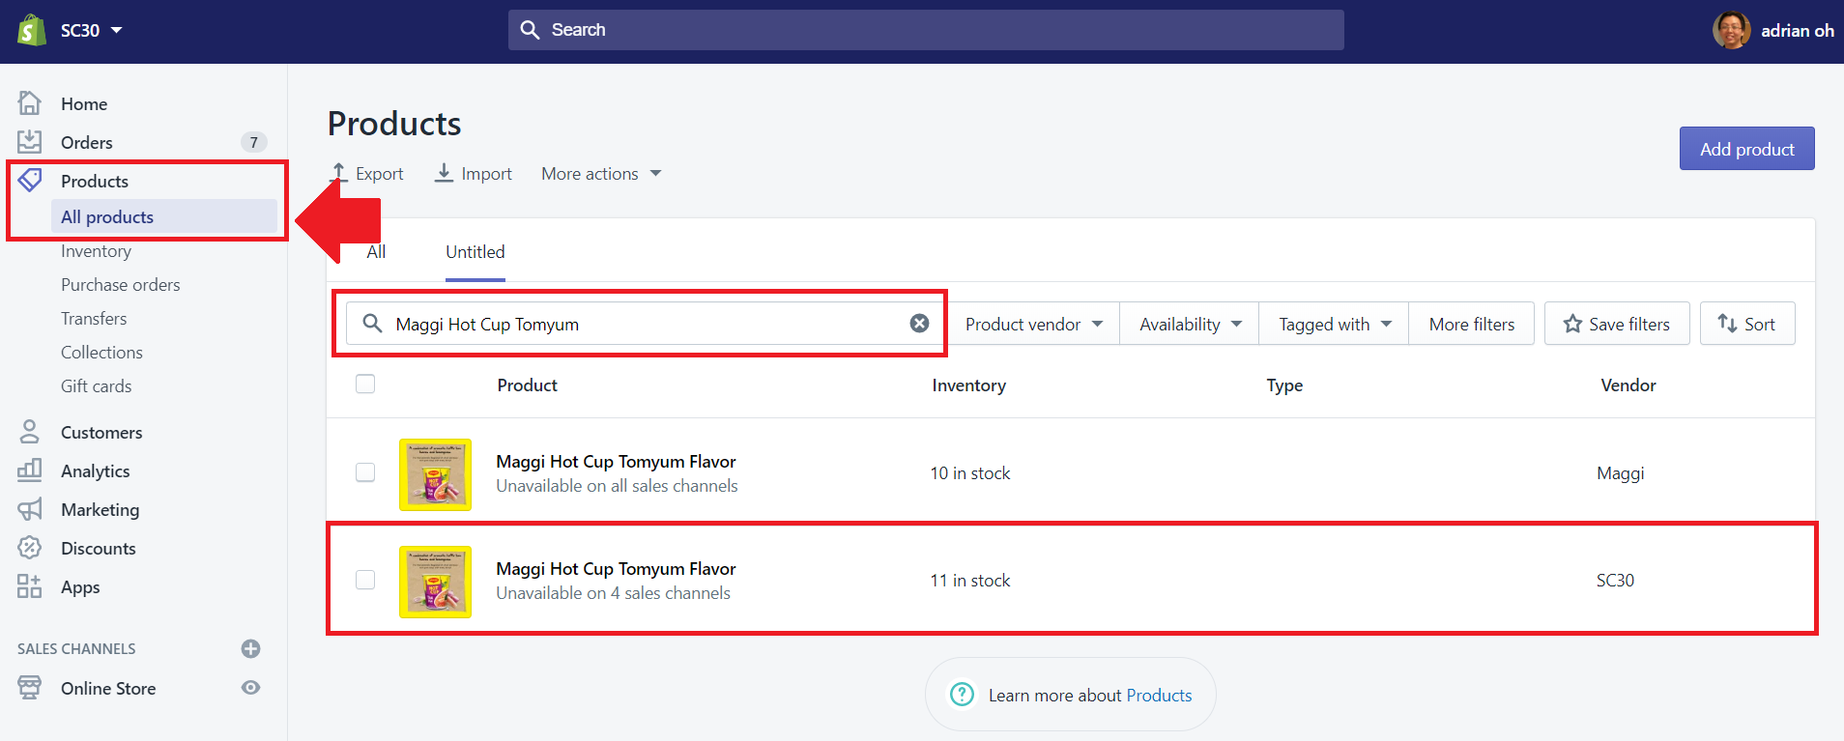This screenshot has width=1844, height=741.
Task: Open the Availability filter dropdown
Action: [1190, 325]
